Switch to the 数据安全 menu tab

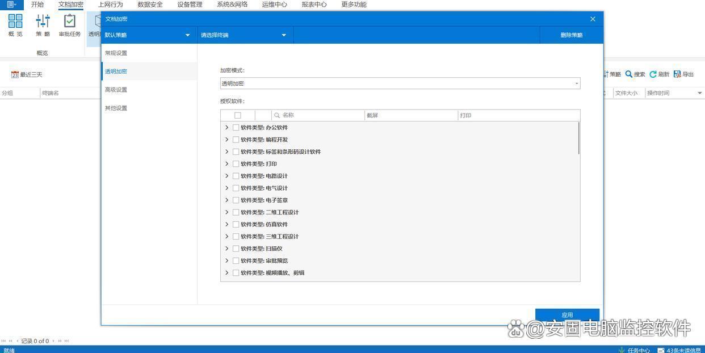[x=150, y=5]
